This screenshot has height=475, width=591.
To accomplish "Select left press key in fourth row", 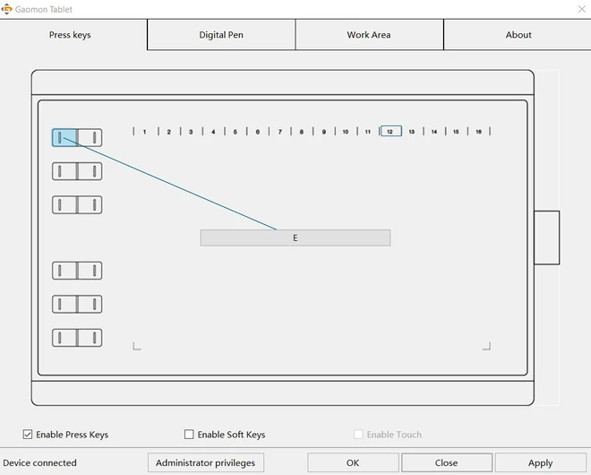I will point(64,271).
